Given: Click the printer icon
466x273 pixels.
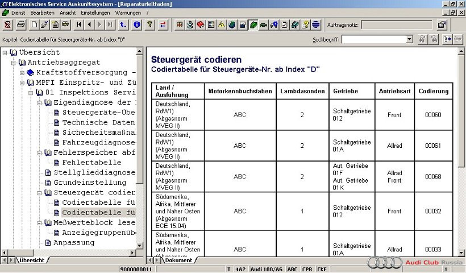Looking at the screenshot, I should (21, 24).
